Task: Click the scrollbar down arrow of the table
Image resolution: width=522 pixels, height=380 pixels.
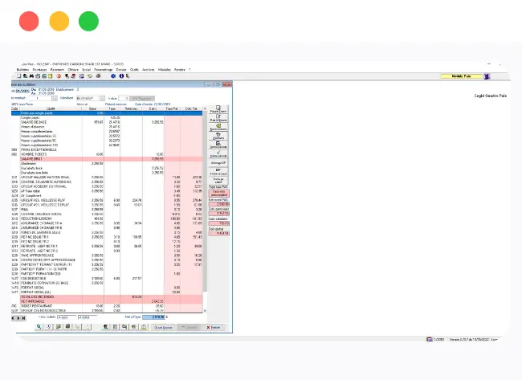Action: (205, 311)
